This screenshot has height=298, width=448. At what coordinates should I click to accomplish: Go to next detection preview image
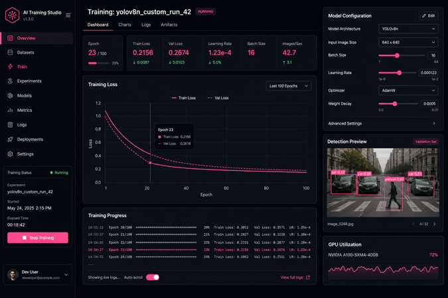point(435,224)
